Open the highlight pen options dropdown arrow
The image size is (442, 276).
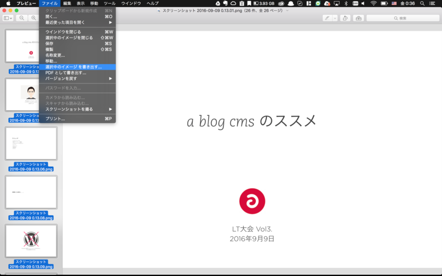(x=335, y=18)
